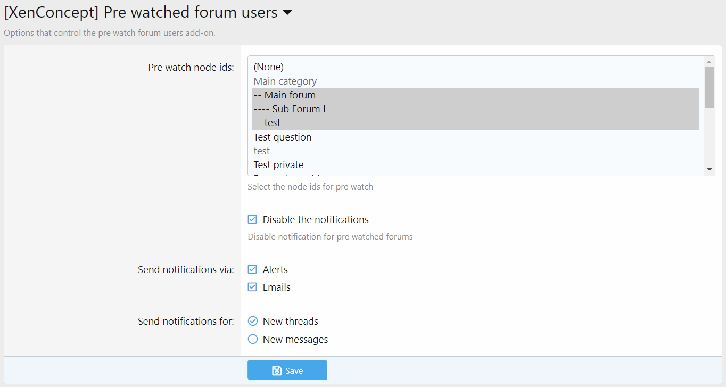Click the Send notifications for label
The width and height of the screenshot is (726, 387).
tap(186, 322)
